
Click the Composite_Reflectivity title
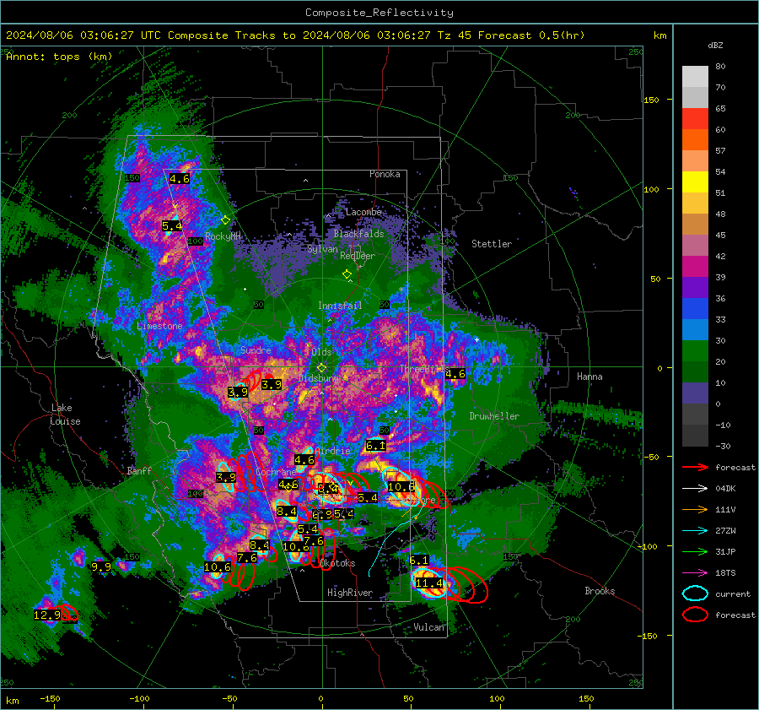[379, 13]
